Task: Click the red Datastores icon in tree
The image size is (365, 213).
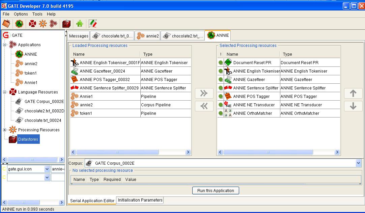Action: tap(13, 139)
